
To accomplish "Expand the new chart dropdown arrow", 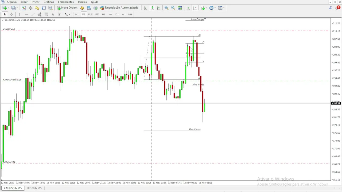I will pos(8,8).
